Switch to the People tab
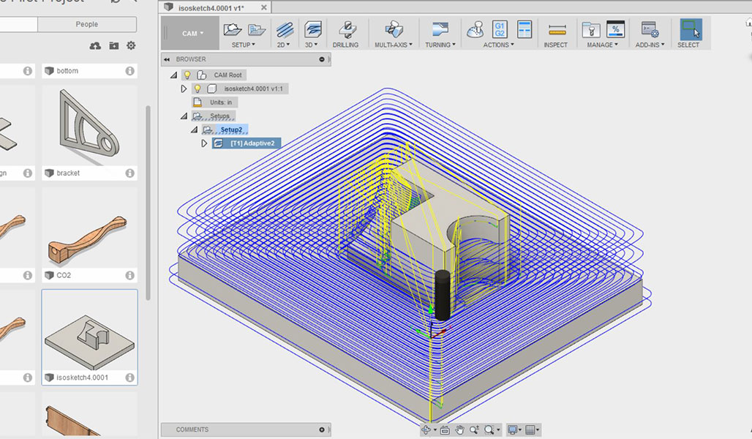The height and width of the screenshot is (439, 752). 87,24
